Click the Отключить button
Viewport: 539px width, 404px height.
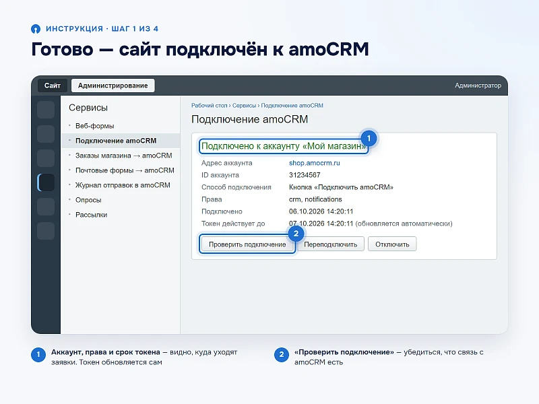[392, 244]
